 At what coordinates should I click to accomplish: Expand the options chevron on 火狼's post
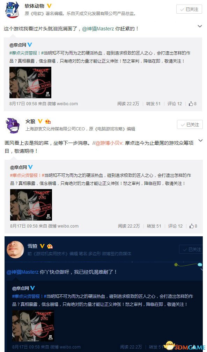click(x=200, y=141)
